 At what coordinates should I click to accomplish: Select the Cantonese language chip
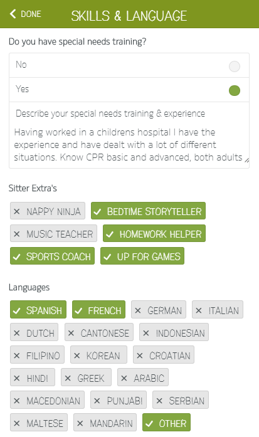99,332
